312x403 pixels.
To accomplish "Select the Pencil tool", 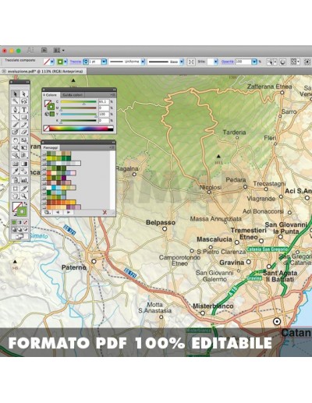I will point(24,125).
